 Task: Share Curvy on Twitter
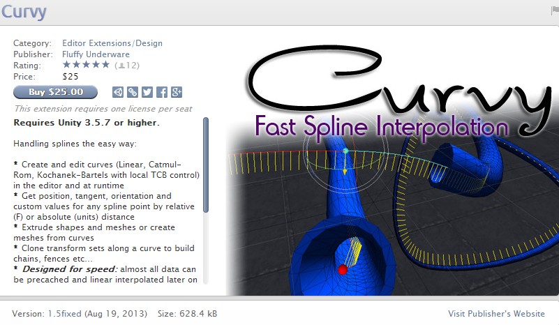point(147,92)
